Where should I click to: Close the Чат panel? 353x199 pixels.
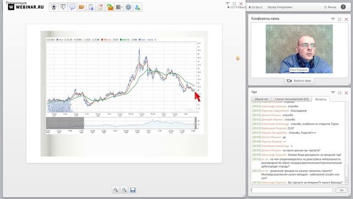tap(346, 93)
